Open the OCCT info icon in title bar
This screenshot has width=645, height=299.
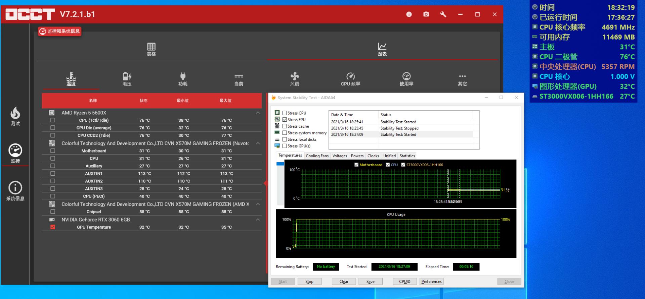point(409,14)
